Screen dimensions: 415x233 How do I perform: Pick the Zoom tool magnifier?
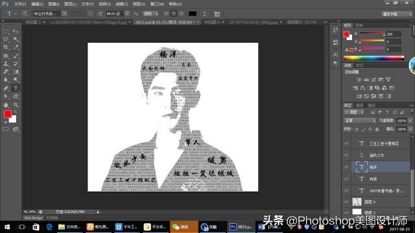pos(16,105)
